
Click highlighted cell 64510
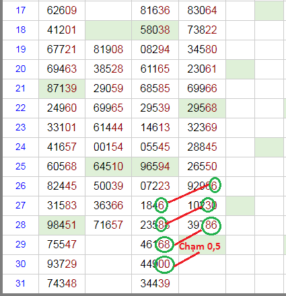[x=108, y=166]
